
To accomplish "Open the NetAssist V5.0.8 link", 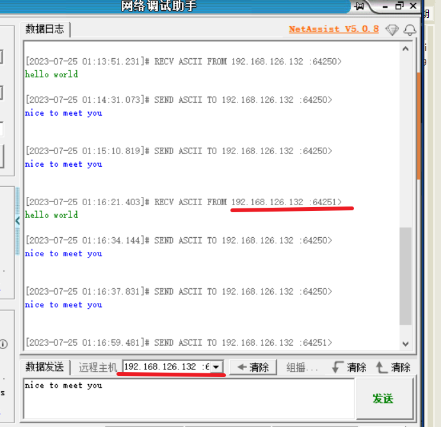I will pos(334,29).
